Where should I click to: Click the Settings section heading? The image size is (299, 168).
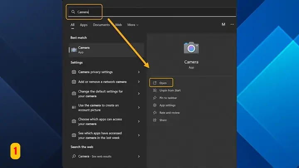point(76,63)
